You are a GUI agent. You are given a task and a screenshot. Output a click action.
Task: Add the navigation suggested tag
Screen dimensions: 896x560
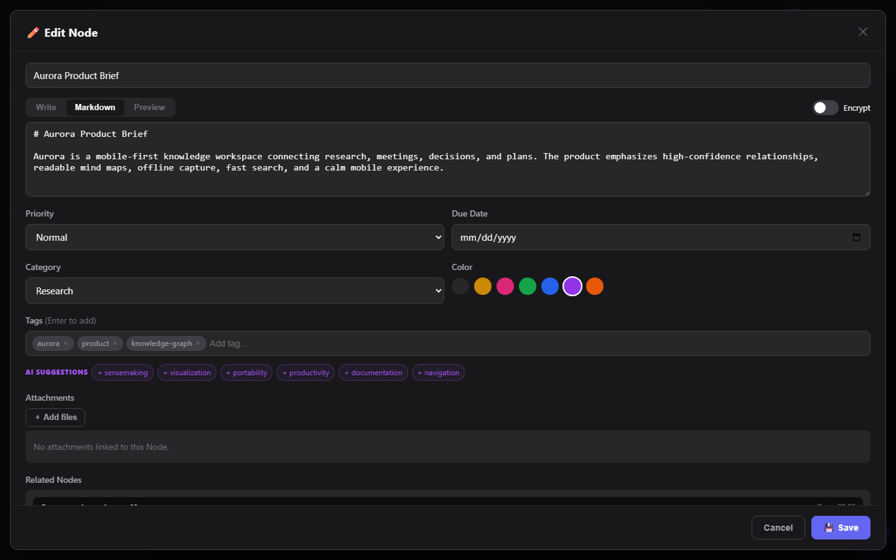tap(438, 373)
